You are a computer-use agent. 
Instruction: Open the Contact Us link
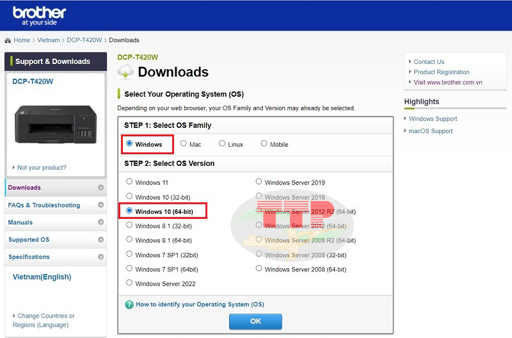429,61
